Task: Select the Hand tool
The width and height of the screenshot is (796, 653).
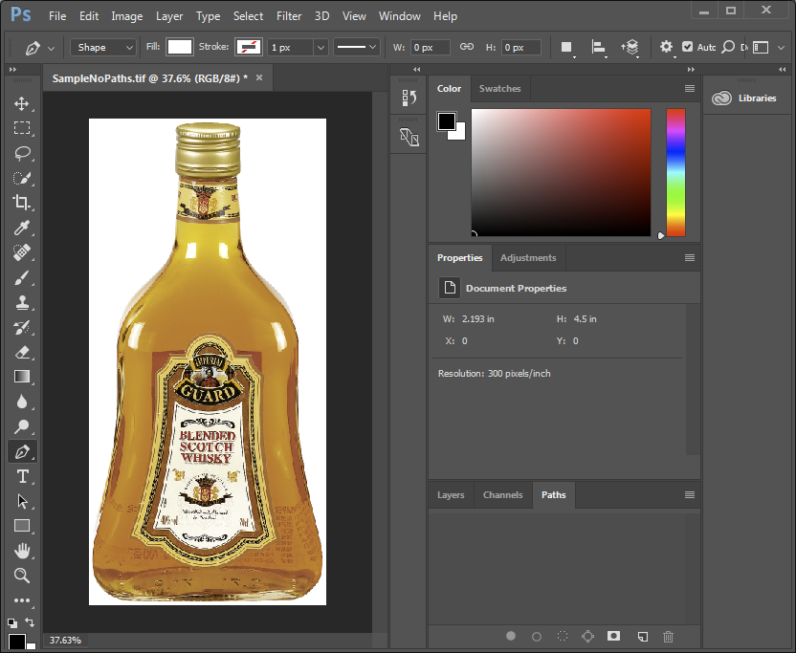Action: click(21, 551)
